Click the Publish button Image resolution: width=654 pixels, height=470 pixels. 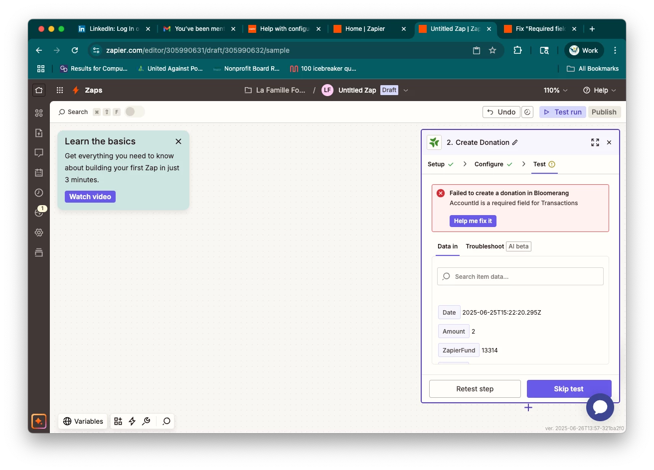[x=604, y=112]
